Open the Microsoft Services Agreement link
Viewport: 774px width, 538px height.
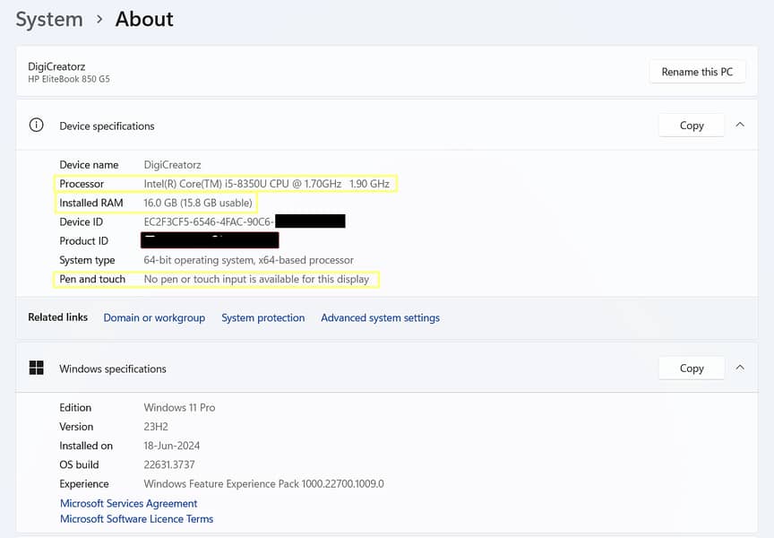[128, 504]
